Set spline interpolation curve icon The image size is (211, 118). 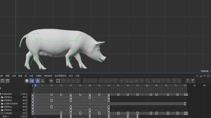point(95,81)
